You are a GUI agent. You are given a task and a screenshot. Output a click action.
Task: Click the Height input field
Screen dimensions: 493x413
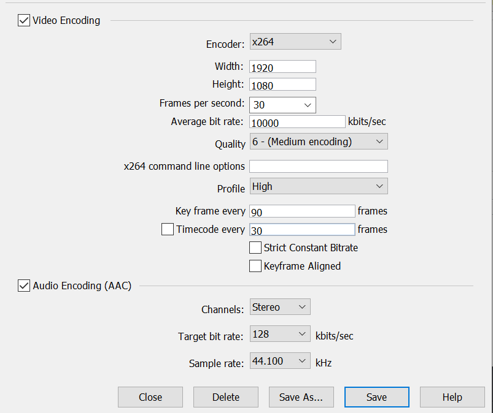tap(282, 85)
